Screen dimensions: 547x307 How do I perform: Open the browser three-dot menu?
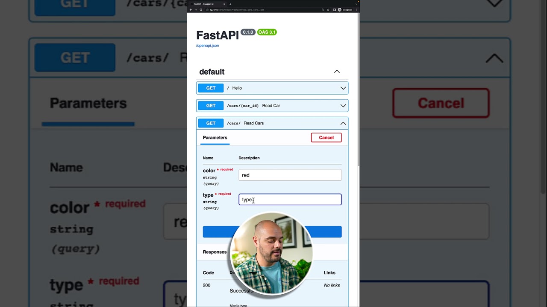pos(356,9)
